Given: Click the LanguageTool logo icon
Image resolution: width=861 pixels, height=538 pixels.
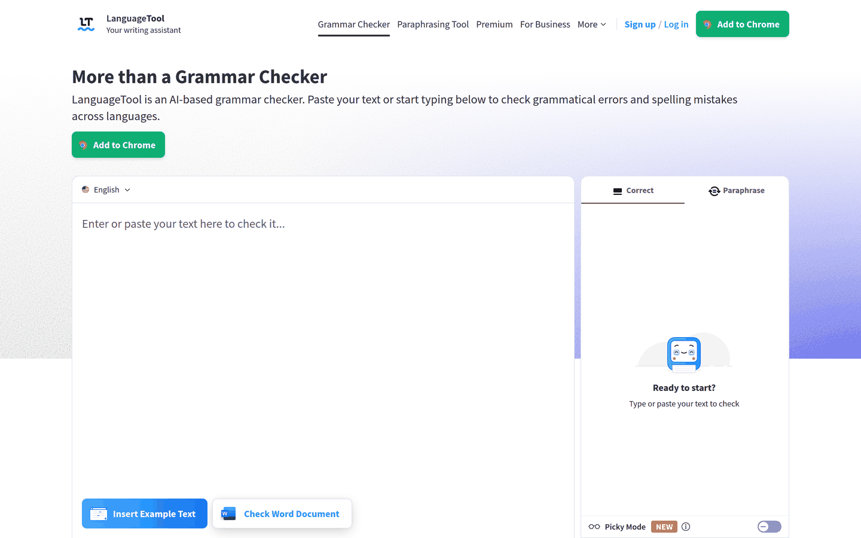Looking at the screenshot, I should click(x=86, y=24).
